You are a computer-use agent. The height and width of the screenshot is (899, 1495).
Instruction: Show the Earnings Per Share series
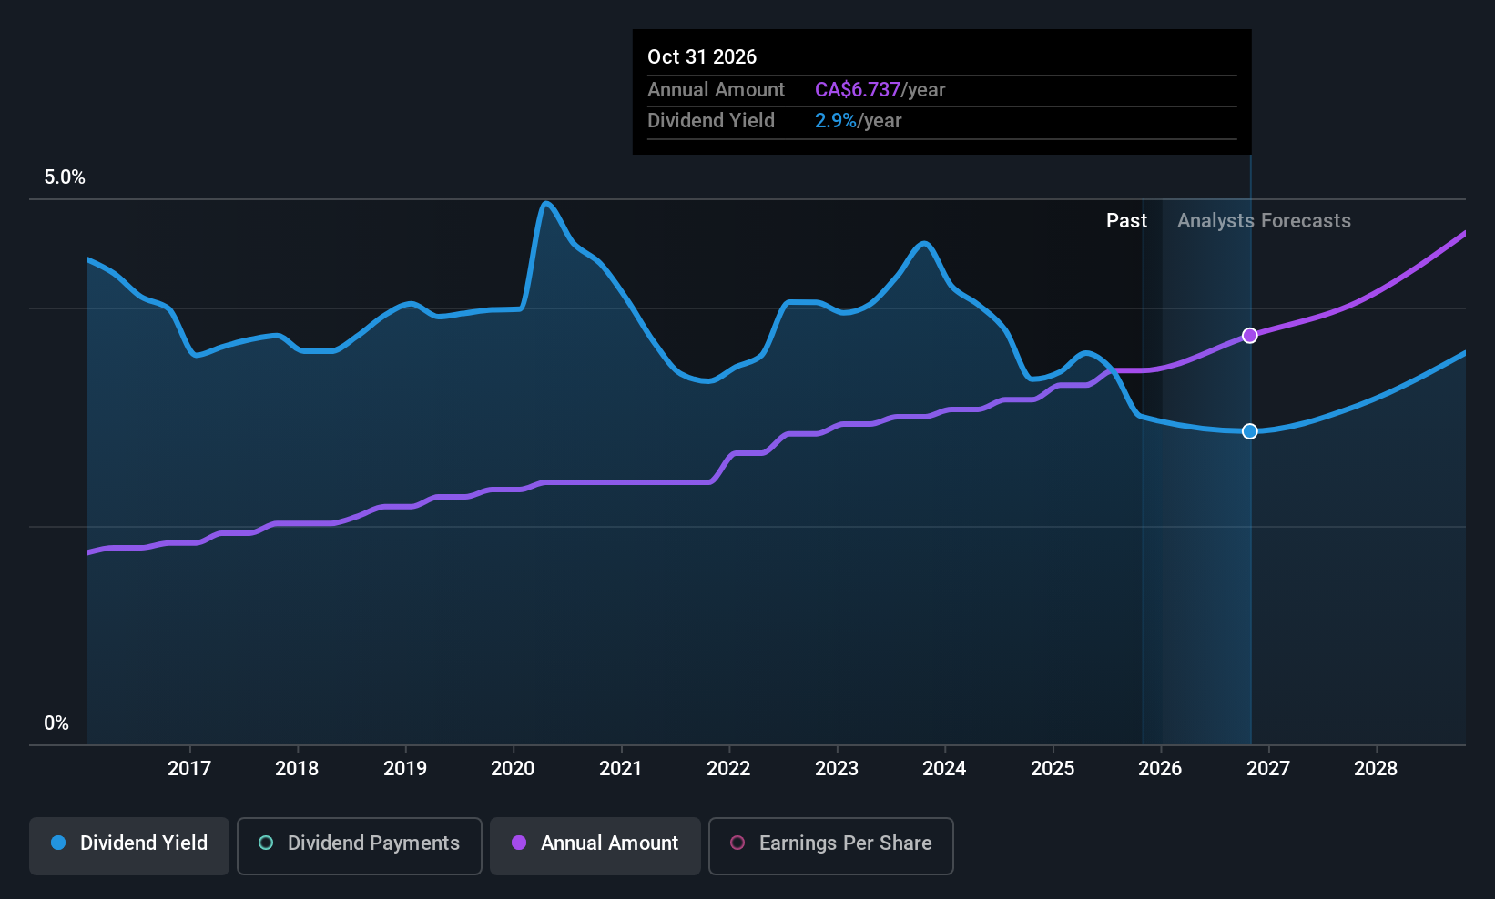pyautogui.click(x=830, y=844)
